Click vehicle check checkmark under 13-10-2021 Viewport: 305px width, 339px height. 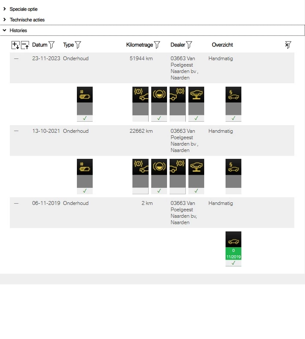pos(196,191)
